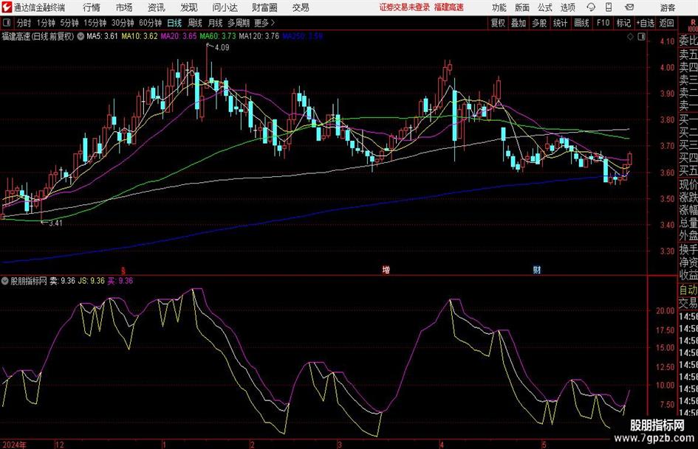Open the 市场 menu
Image resolution: width=698 pixels, height=449 pixels.
click(124, 7)
